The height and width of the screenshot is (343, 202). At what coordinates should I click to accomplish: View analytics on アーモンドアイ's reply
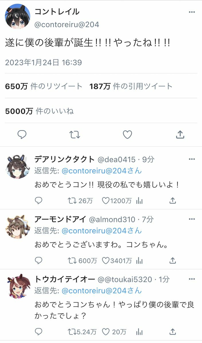[x=139, y=261]
